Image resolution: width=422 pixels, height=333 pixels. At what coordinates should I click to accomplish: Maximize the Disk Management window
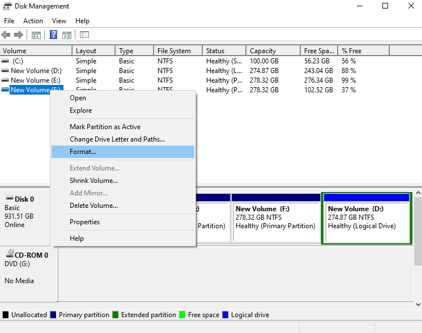coord(385,6)
